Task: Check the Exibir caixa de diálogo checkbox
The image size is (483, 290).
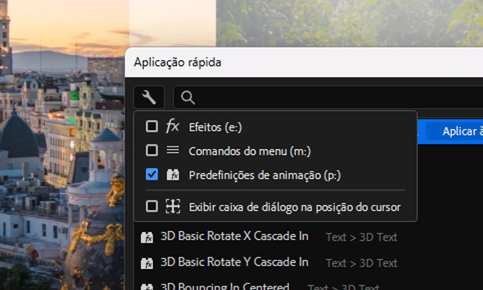Action: click(152, 206)
